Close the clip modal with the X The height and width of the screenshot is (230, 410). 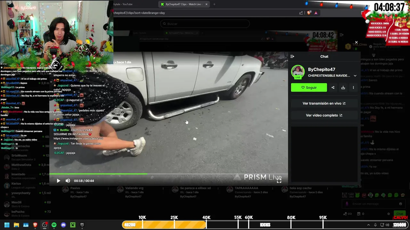pyautogui.click(x=356, y=42)
